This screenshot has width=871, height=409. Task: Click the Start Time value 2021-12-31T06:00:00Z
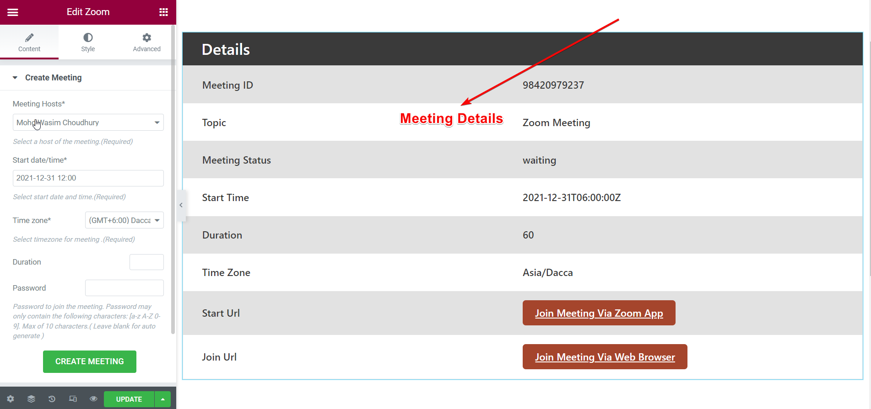tap(572, 198)
